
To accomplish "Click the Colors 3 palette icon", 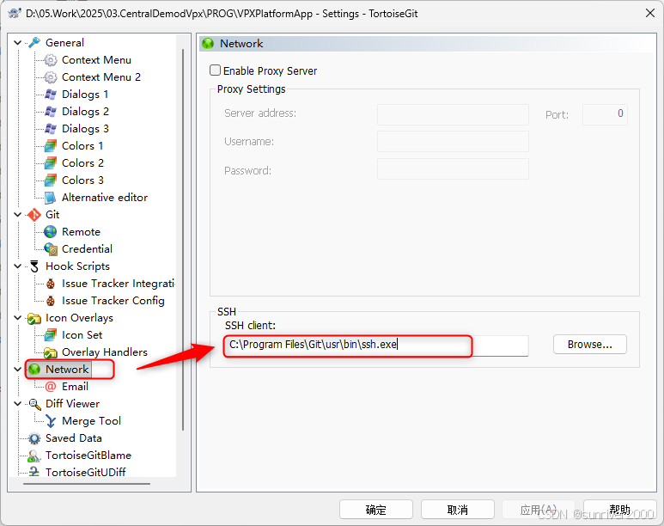I will (x=51, y=180).
